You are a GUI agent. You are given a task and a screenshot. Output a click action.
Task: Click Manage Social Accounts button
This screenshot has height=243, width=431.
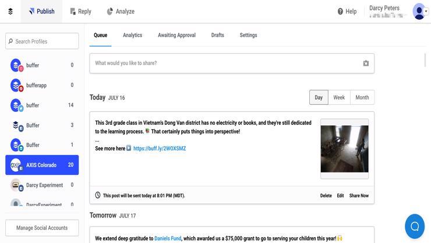coord(42,228)
